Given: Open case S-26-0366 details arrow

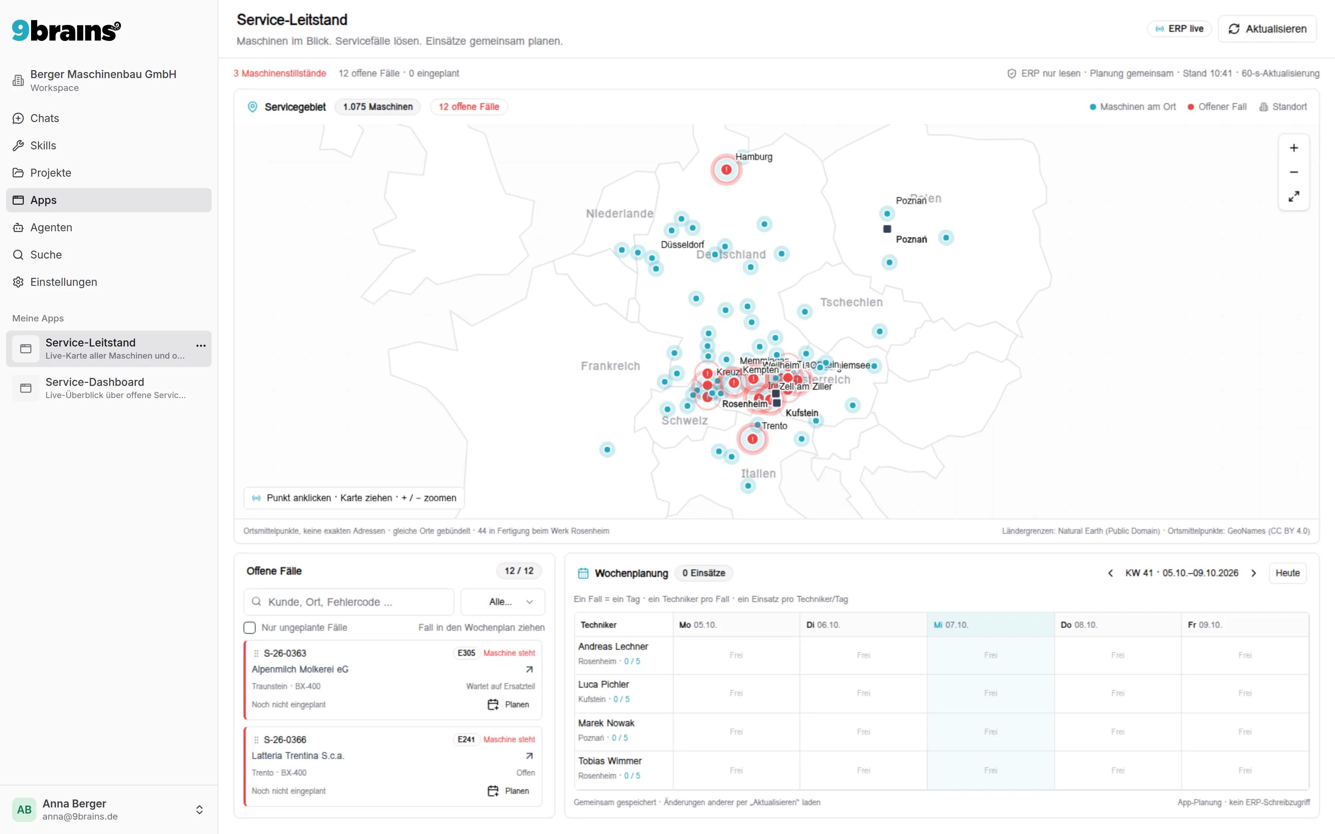Looking at the screenshot, I should pos(529,756).
